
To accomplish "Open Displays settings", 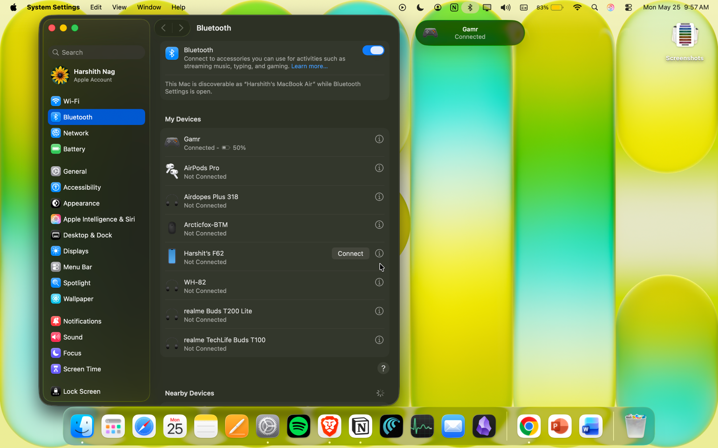I will [x=97, y=251].
